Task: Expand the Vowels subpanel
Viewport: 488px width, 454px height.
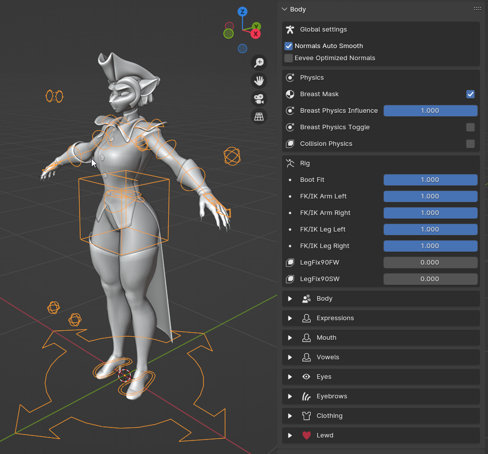Action: coord(290,357)
